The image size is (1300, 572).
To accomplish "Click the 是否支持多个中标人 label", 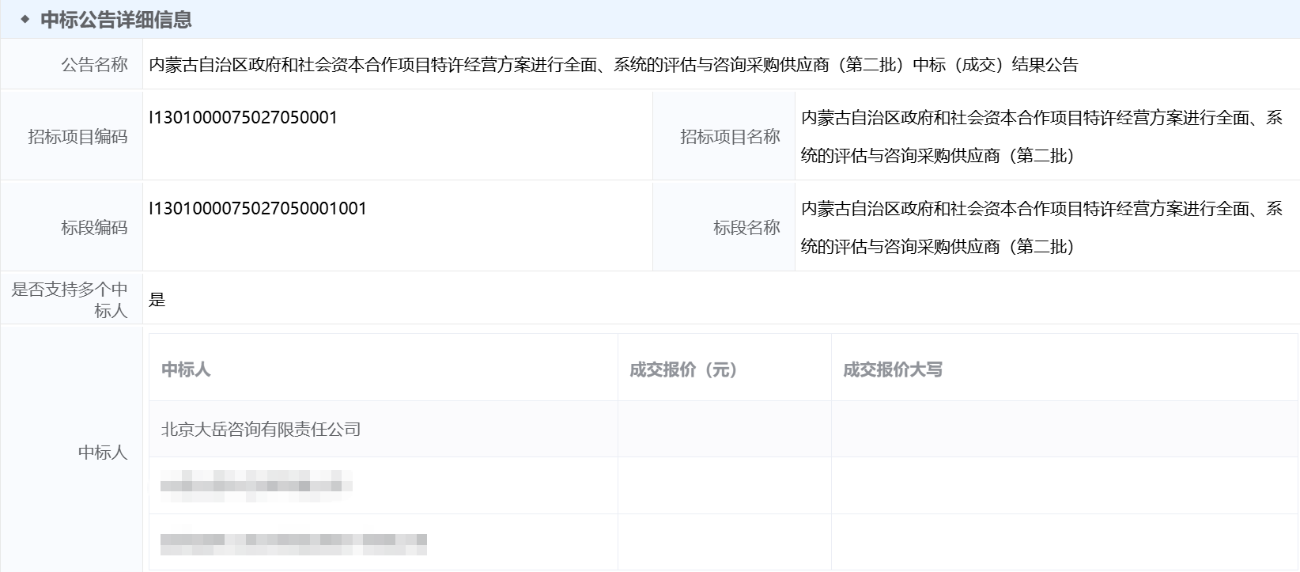I will point(70,300).
